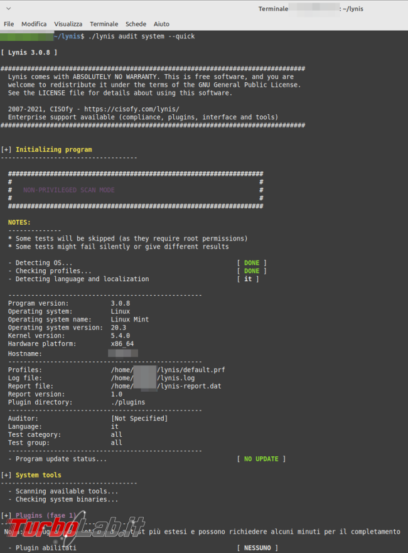Click Program version value 3.0.8
This screenshot has height=553, width=408.
click(x=121, y=303)
